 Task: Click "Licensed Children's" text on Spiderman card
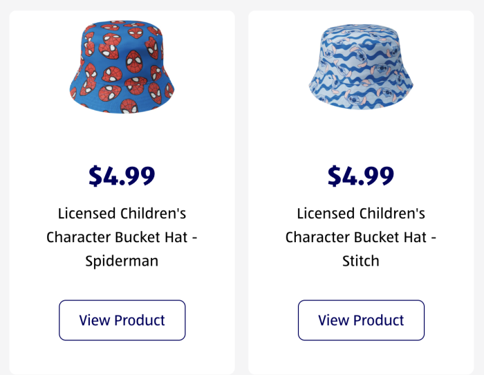pos(122,214)
